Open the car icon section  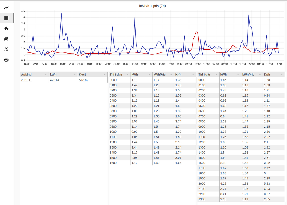click(6, 39)
